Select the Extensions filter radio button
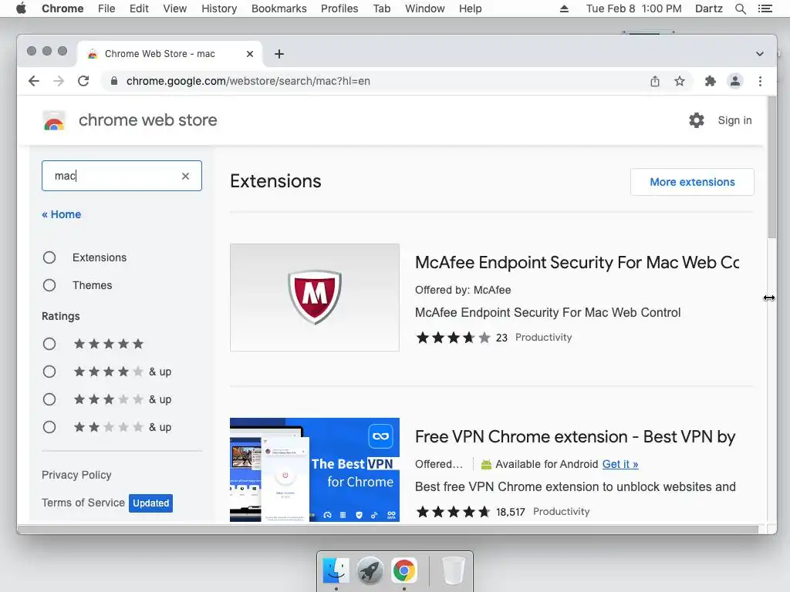 point(49,257)
